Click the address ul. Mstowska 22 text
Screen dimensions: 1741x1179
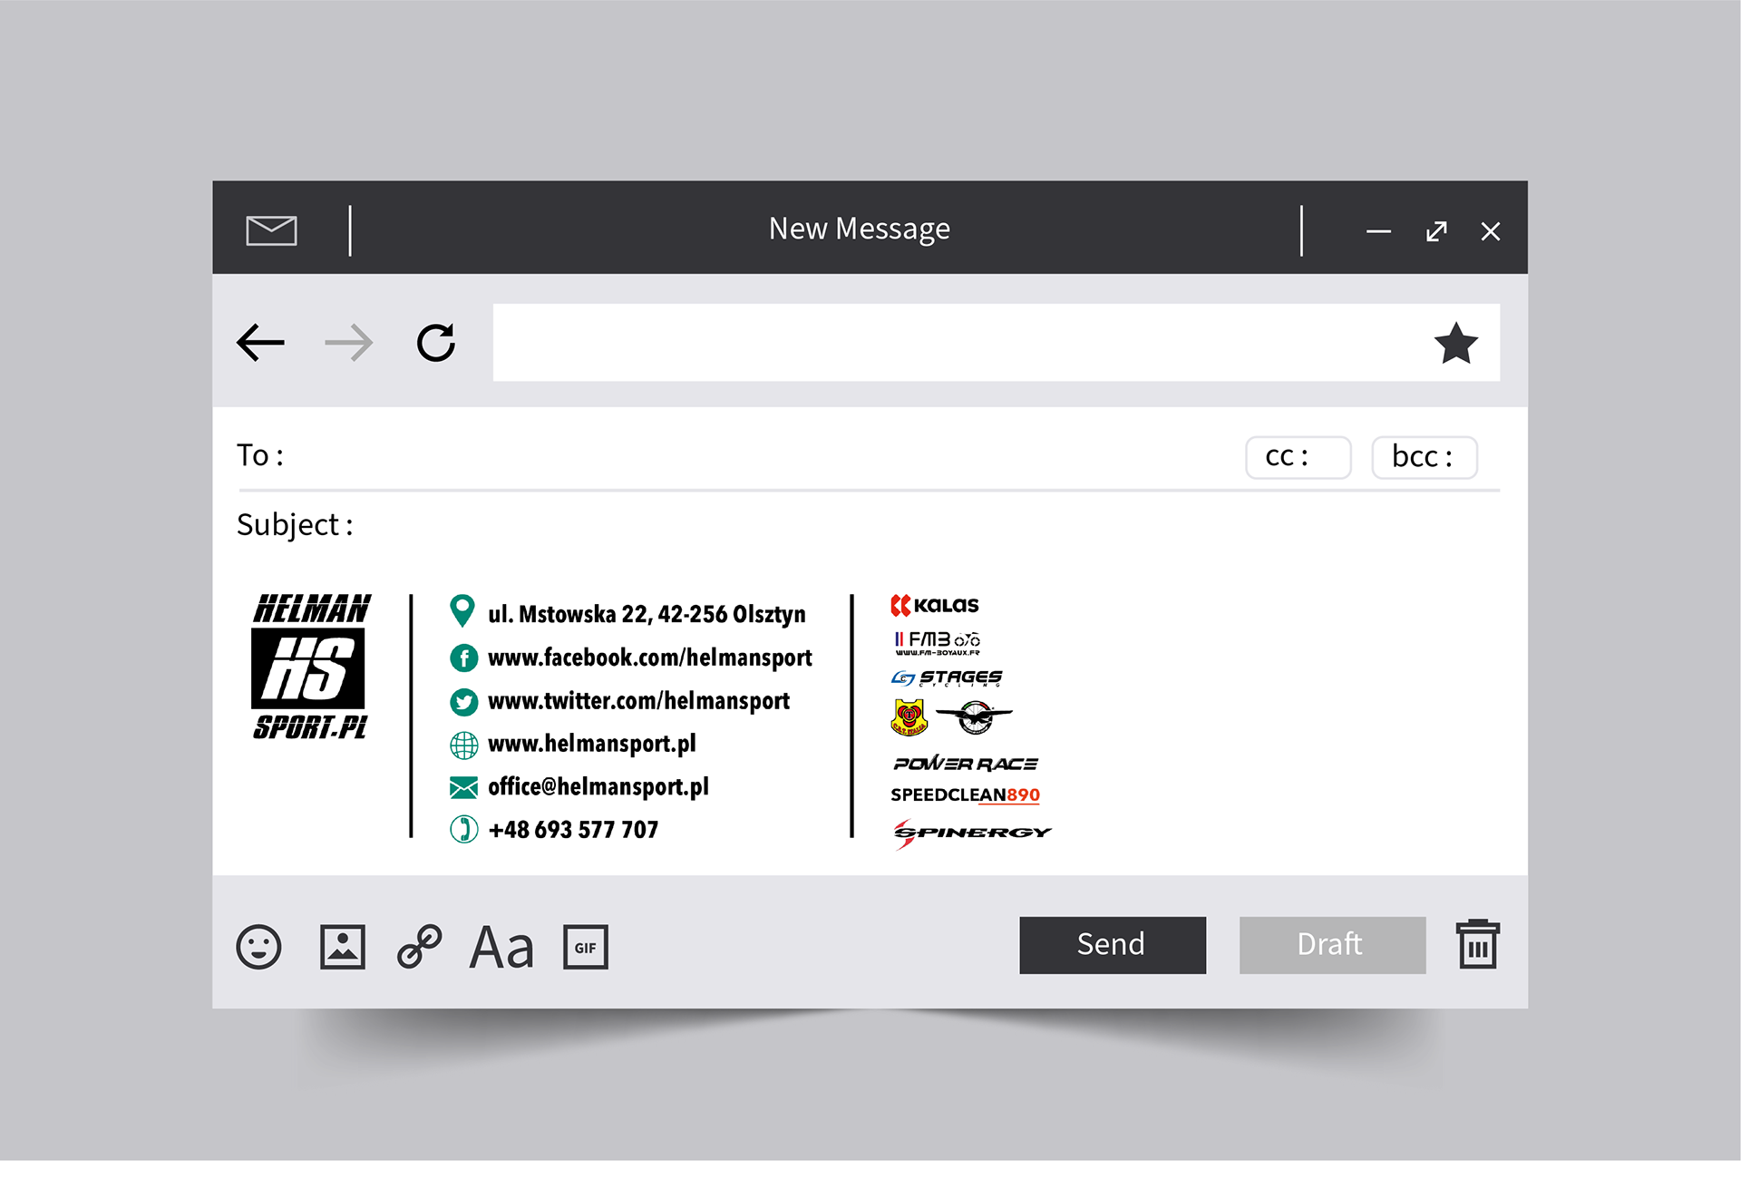tap(647, 614)
